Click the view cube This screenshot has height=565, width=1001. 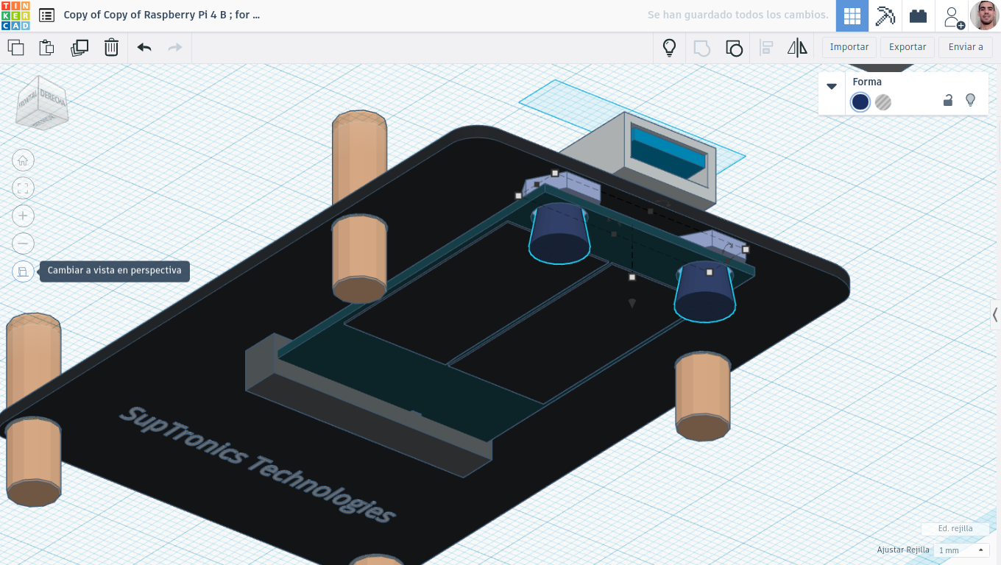click(x=42, y=103)
